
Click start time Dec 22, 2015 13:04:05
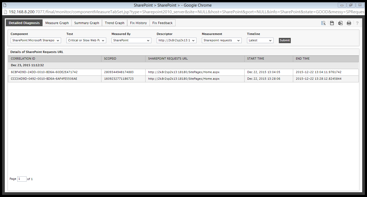[x=264, y=72]
